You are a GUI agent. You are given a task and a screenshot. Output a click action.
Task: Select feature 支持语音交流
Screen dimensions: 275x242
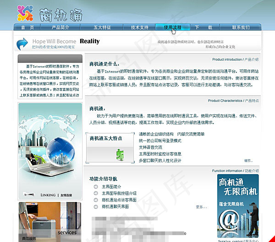point(150,147)
